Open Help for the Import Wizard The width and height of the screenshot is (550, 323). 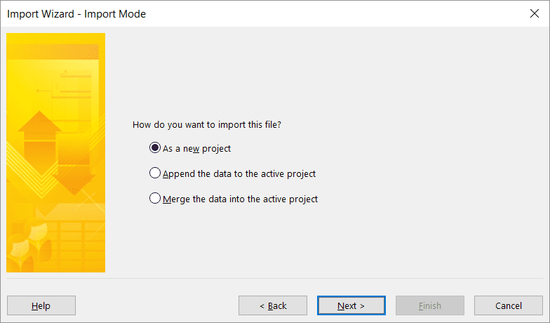point(41,305)
